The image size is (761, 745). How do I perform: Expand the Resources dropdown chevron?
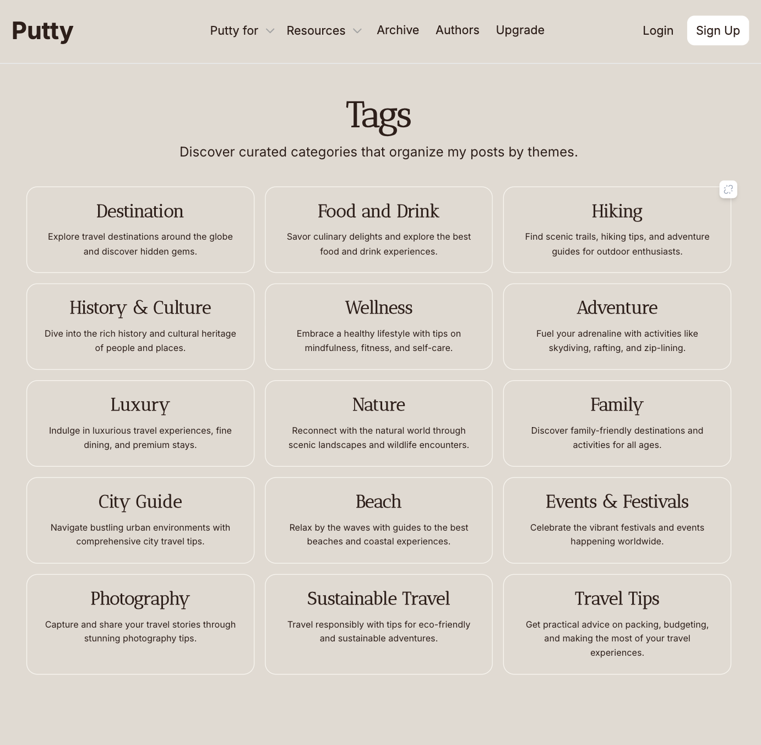click(x=357, y=31)
